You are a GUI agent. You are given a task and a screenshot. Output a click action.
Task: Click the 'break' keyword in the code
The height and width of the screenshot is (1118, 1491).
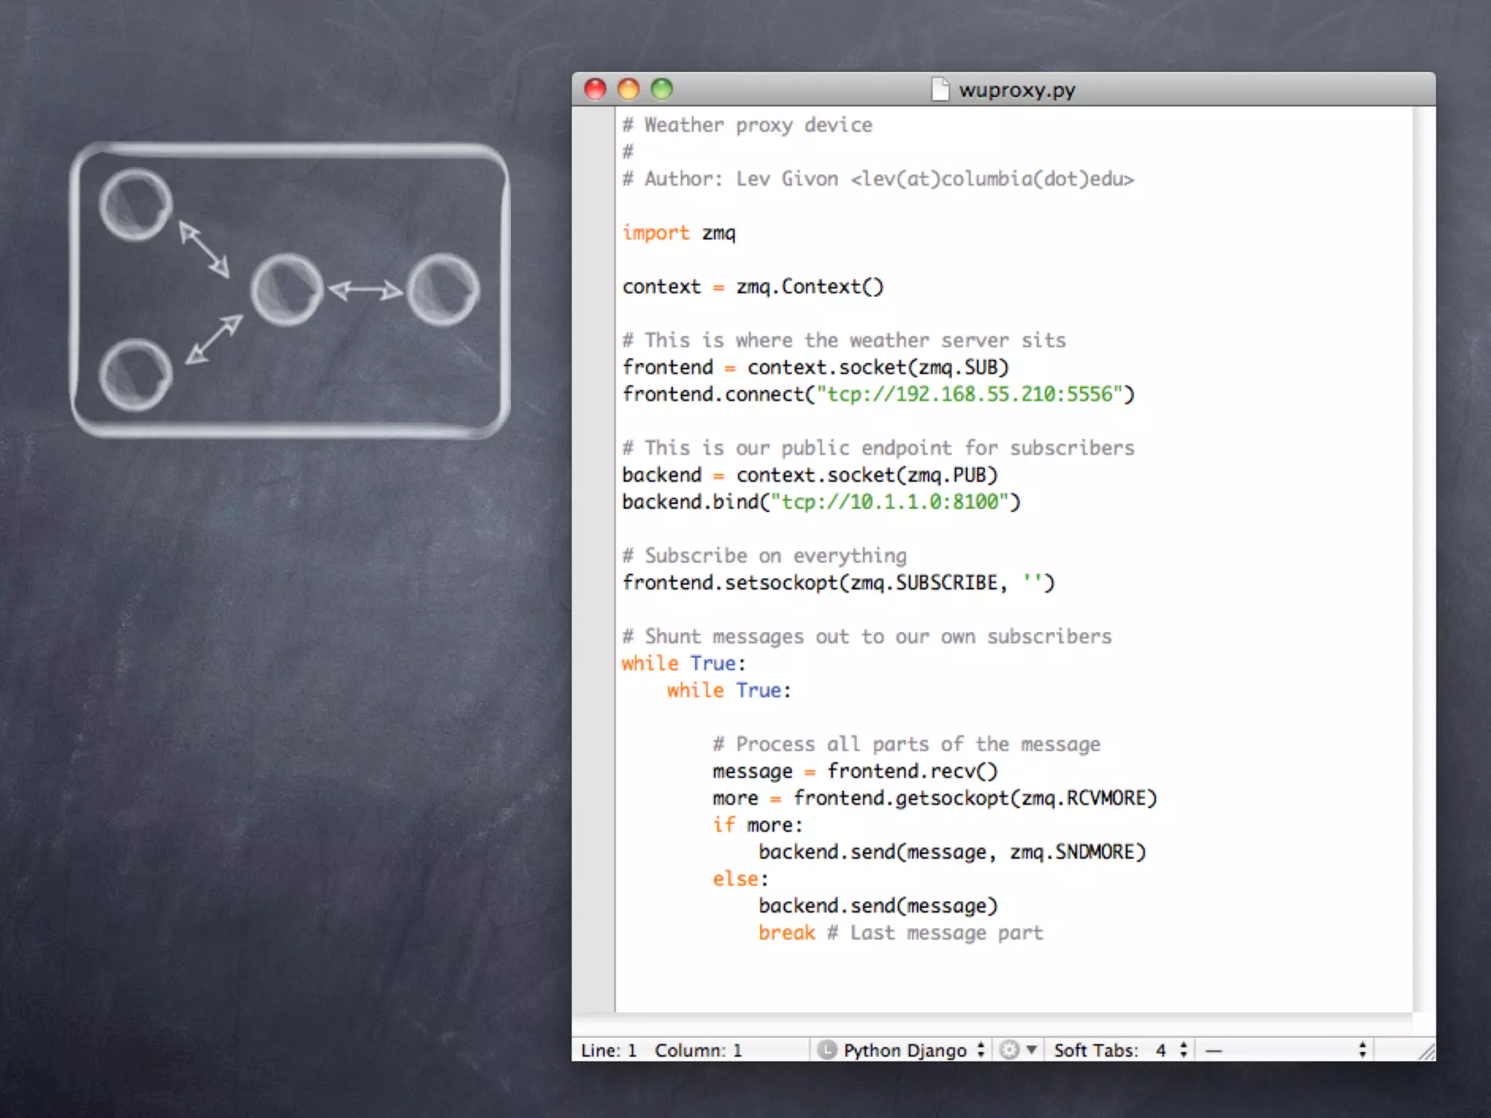pos(786,933)
